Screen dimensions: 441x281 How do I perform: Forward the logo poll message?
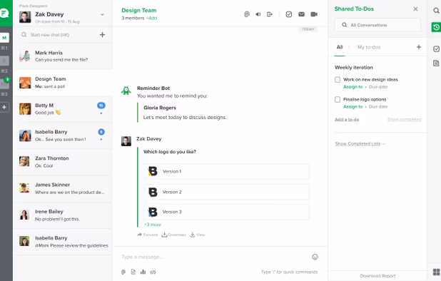coord(148,235)
